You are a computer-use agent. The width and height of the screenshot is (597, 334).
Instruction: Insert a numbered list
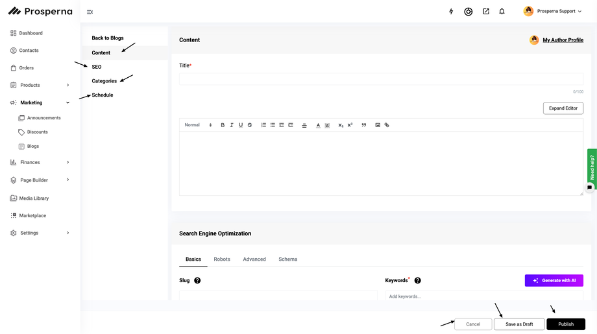click(263, 125)
